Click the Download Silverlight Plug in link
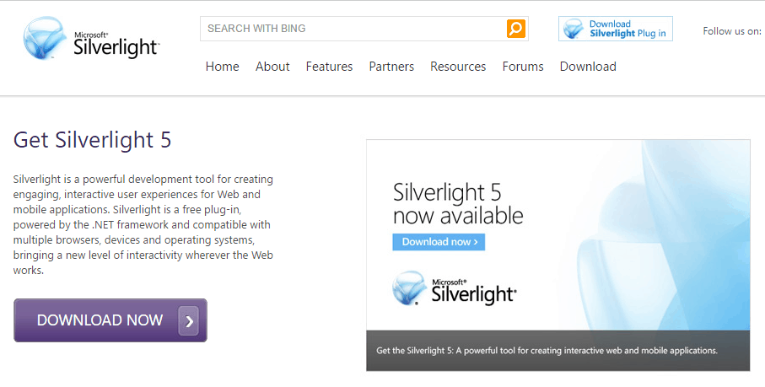Screen dimensions: 765x387 (x=615, y=29)
